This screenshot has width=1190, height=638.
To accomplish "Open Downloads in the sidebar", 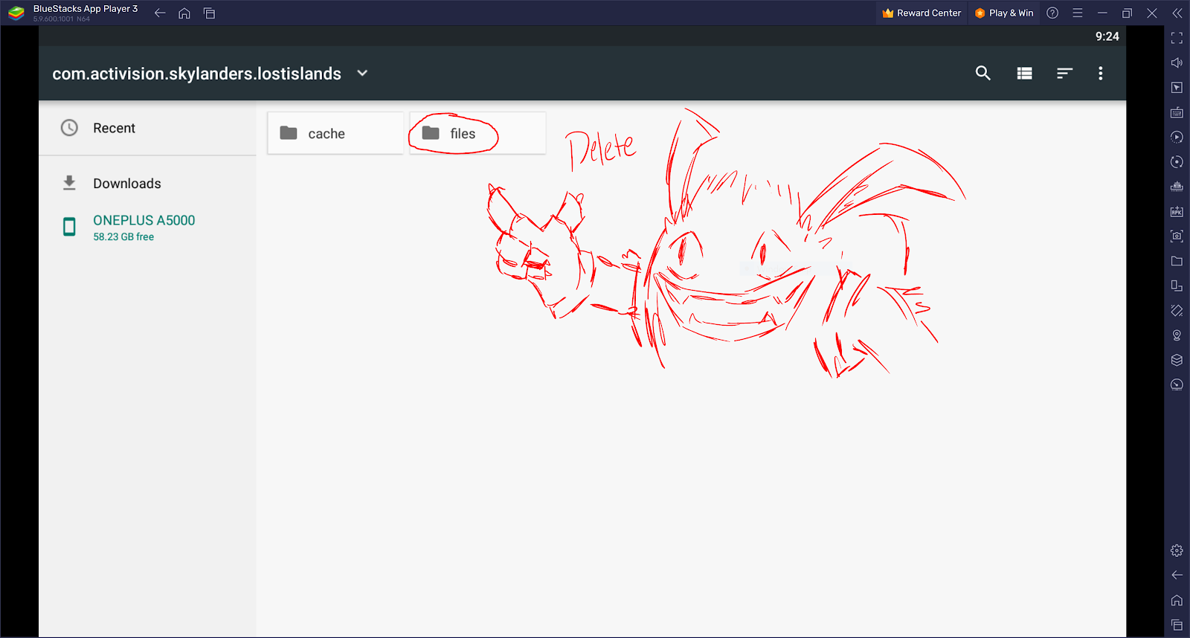I will click(x=147, y=183).
